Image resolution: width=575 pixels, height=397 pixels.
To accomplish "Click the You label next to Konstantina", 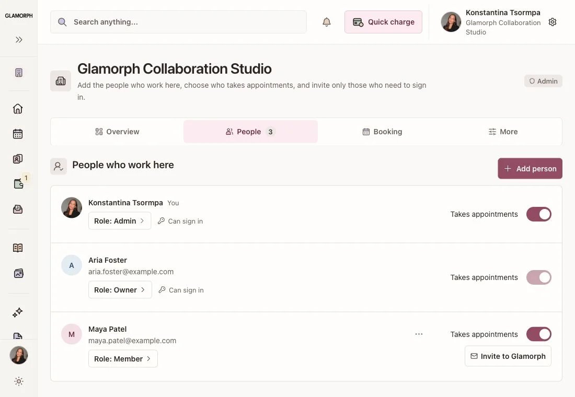I will tap(173, 203).
